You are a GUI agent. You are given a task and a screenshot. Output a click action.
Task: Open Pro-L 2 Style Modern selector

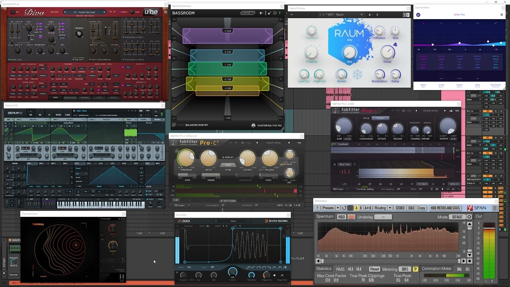pyautogui.click(x=381, y=118)
